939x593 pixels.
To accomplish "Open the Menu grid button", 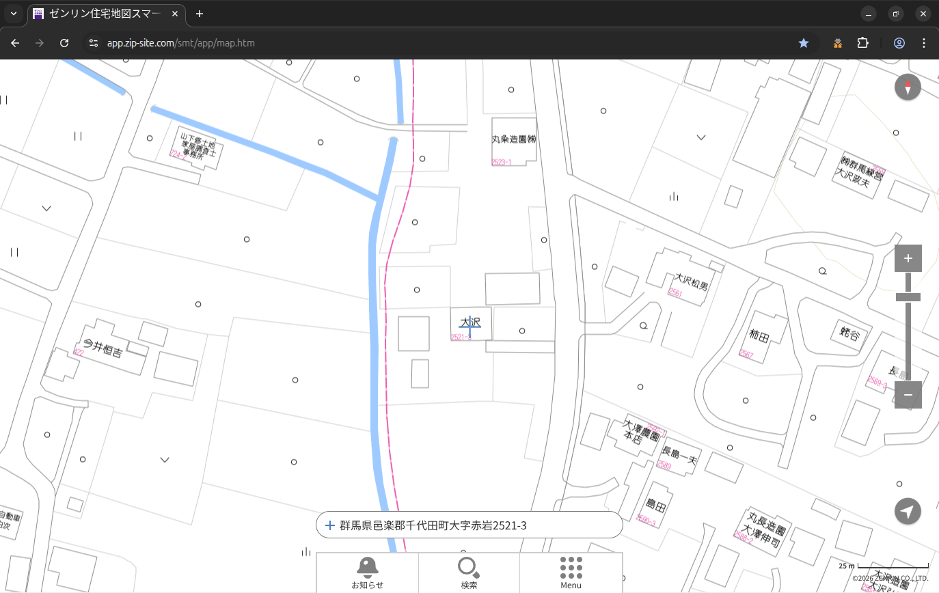I will (571, 573).
